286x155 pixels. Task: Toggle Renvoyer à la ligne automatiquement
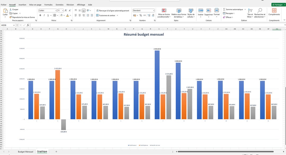pos(113,11)
